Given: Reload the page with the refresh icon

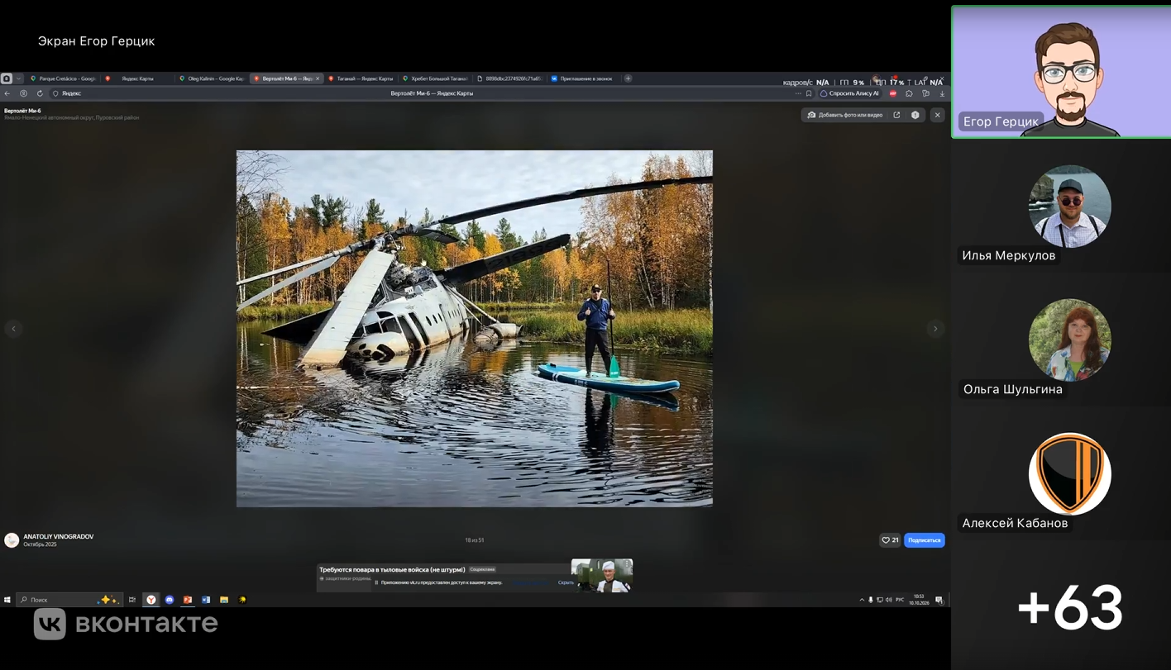Looking at the screenshot, I should pyautogui.click(x=40, y=93).
